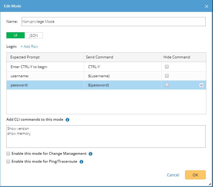Open dropdown arrow on password row
The height and width of the screenshot is (187, 213).
click(201, 85)
